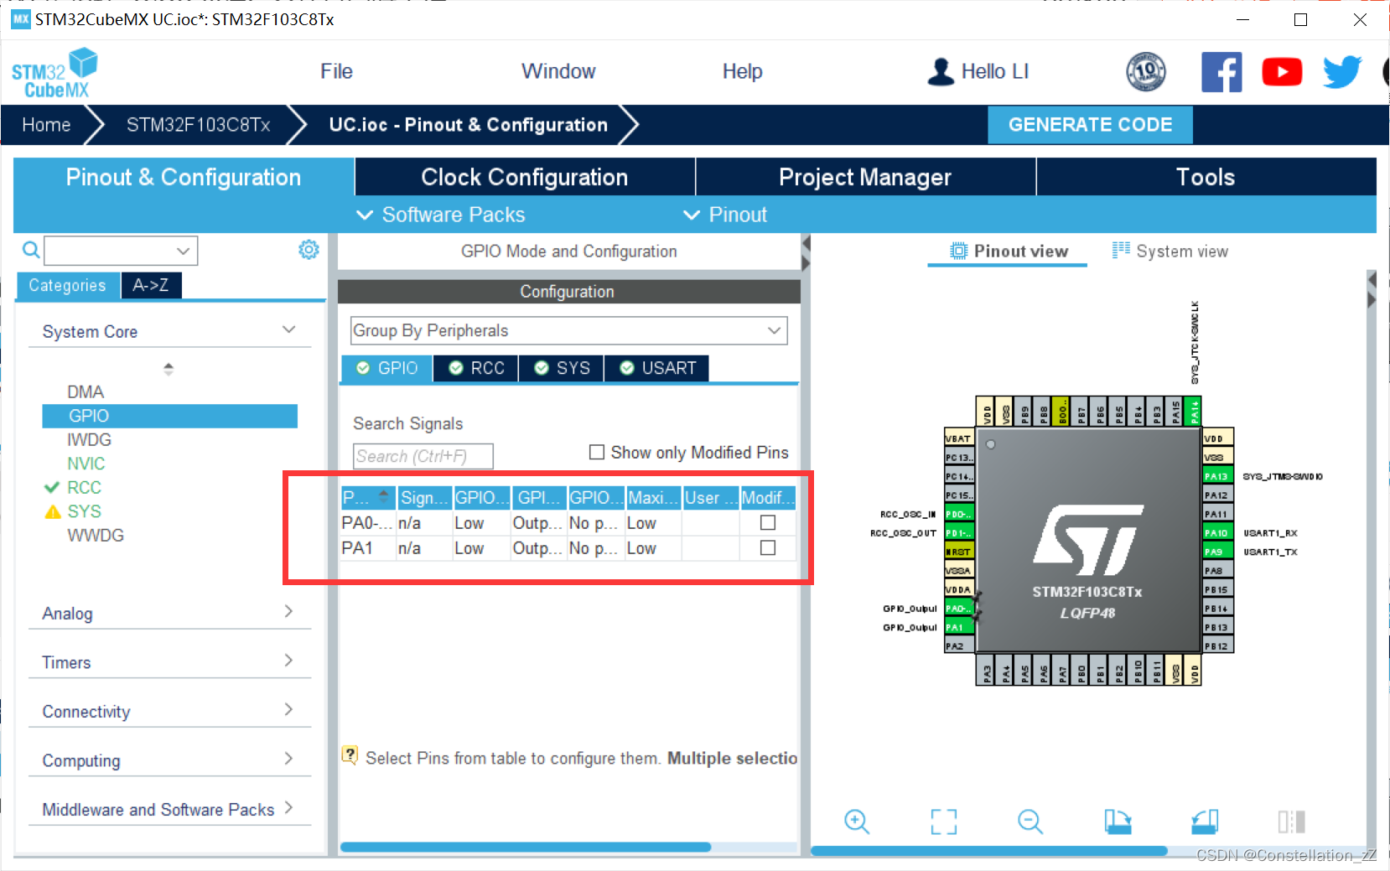Open the Twitter bird icon link
Image resolution: width=1390 pixels, height=871 pixels.
coord(1342,72)
